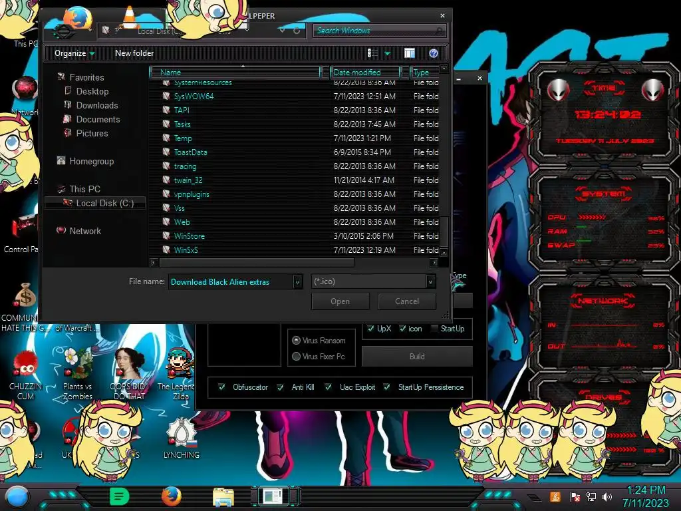The width and height of the screenshot is (681, 511).
Task: Sort by the Date modified column header
Action: 366,72
